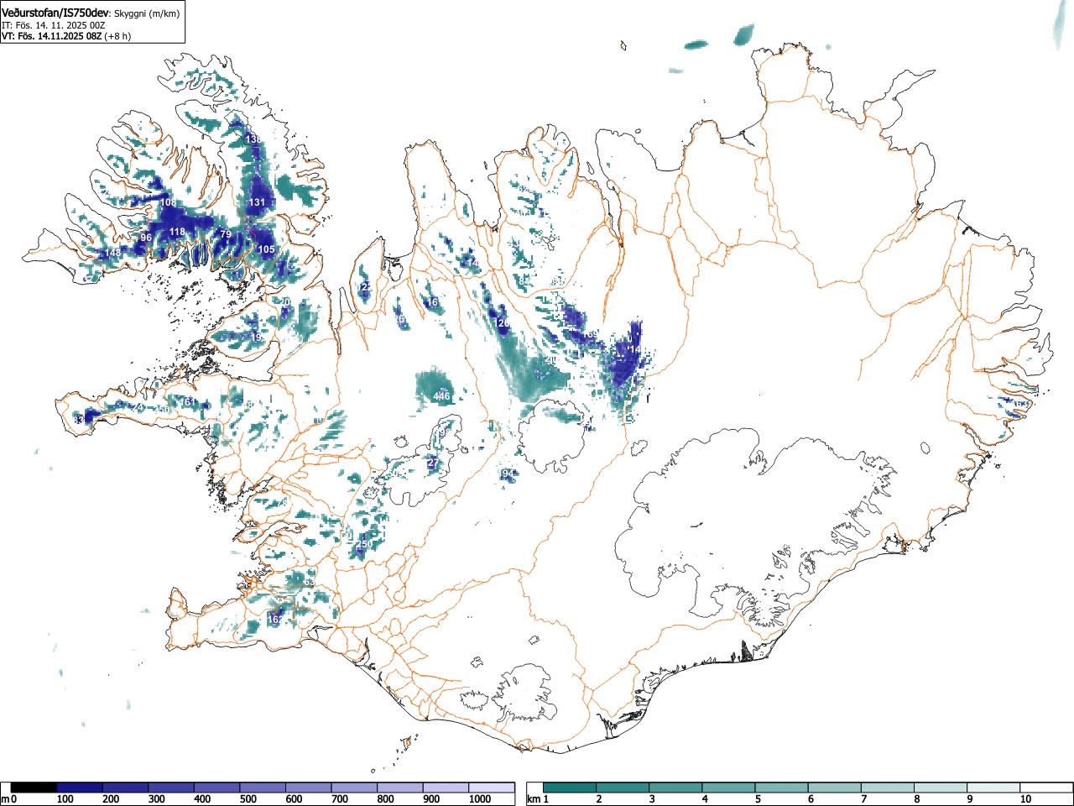Select the (+8 h) forecast offset text
Image resolution: width=1074 pixels, height=806 pixels.
(118, 36)
